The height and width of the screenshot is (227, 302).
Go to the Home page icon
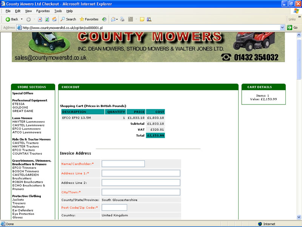click(54, 19)
